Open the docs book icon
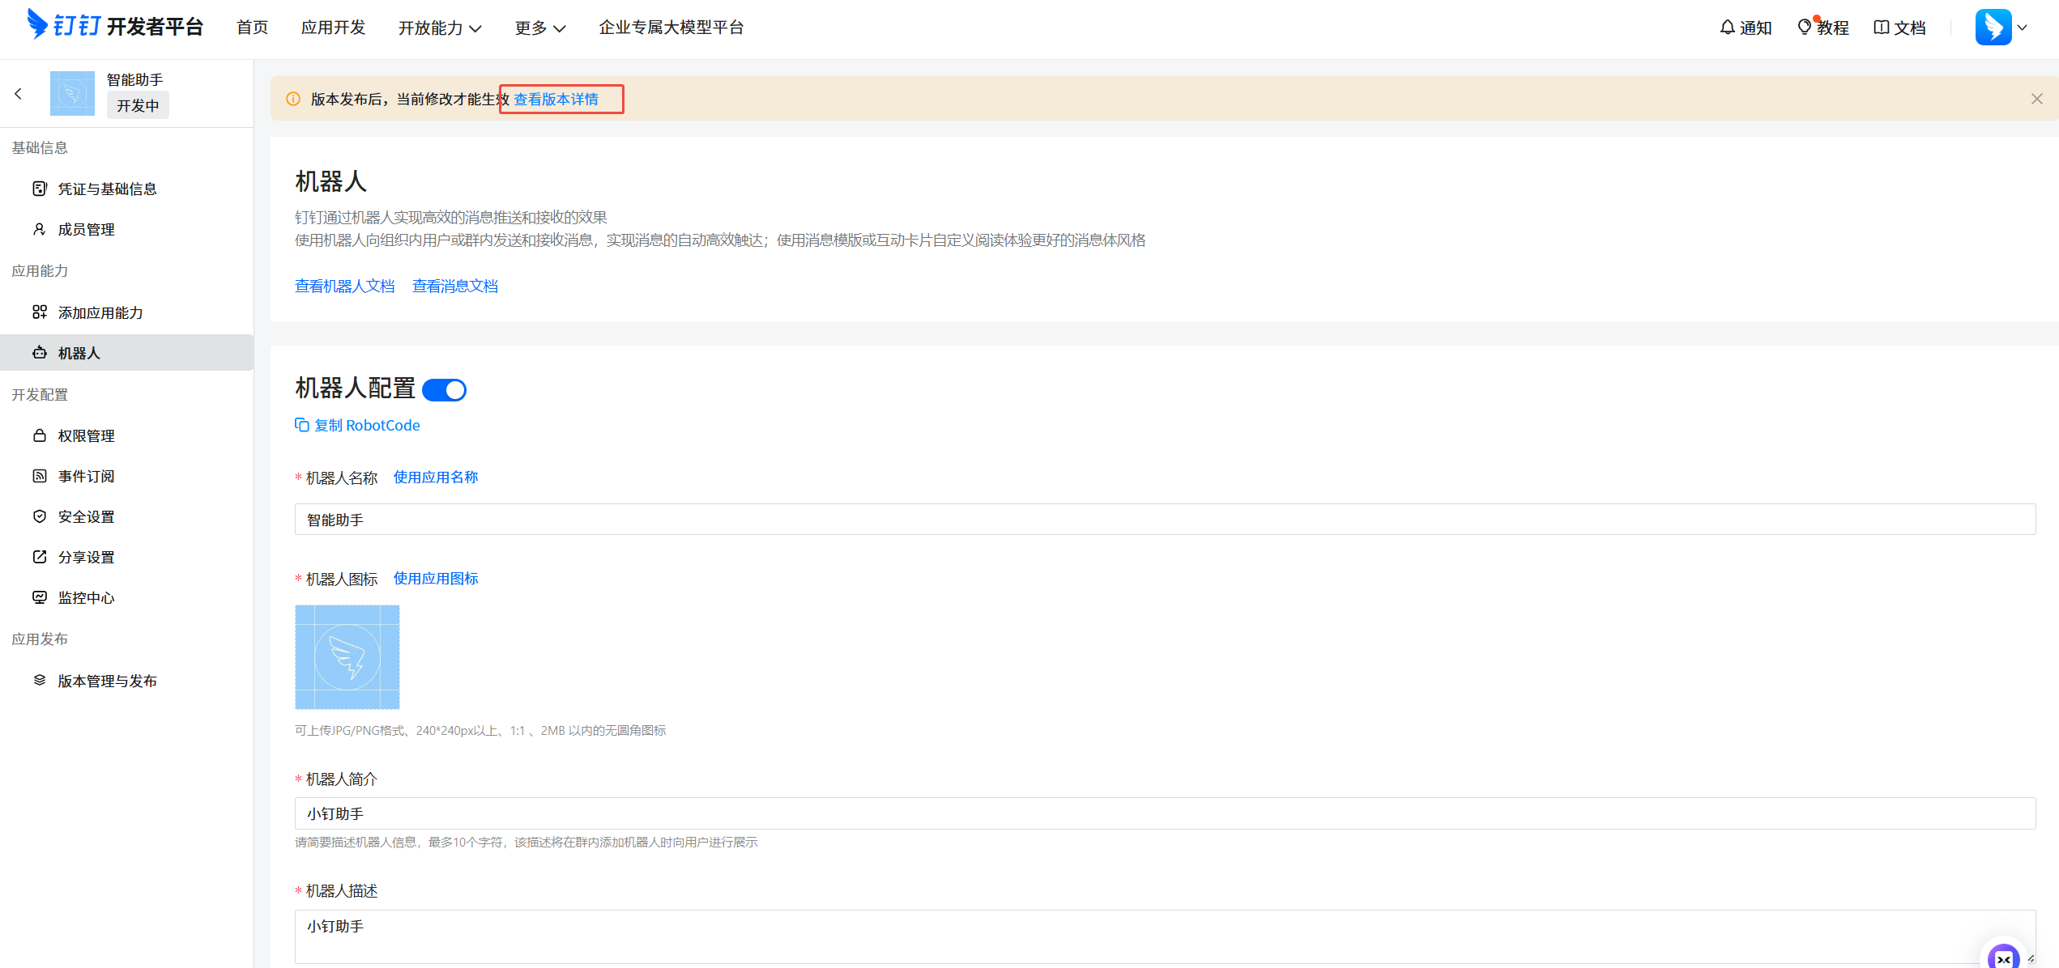Screen dimensions: 2059x968 [x=1882, y=28]
